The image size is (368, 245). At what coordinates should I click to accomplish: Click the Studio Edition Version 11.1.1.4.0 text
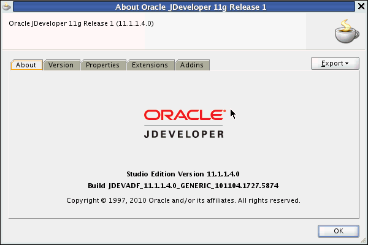(x=183, y=174)
